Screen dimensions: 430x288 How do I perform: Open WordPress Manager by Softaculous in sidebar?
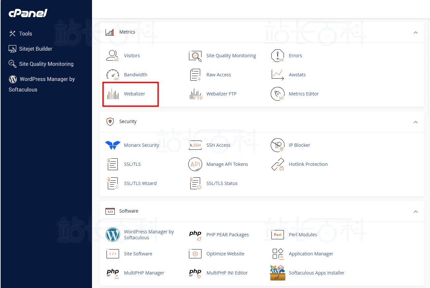coord(42,84)
